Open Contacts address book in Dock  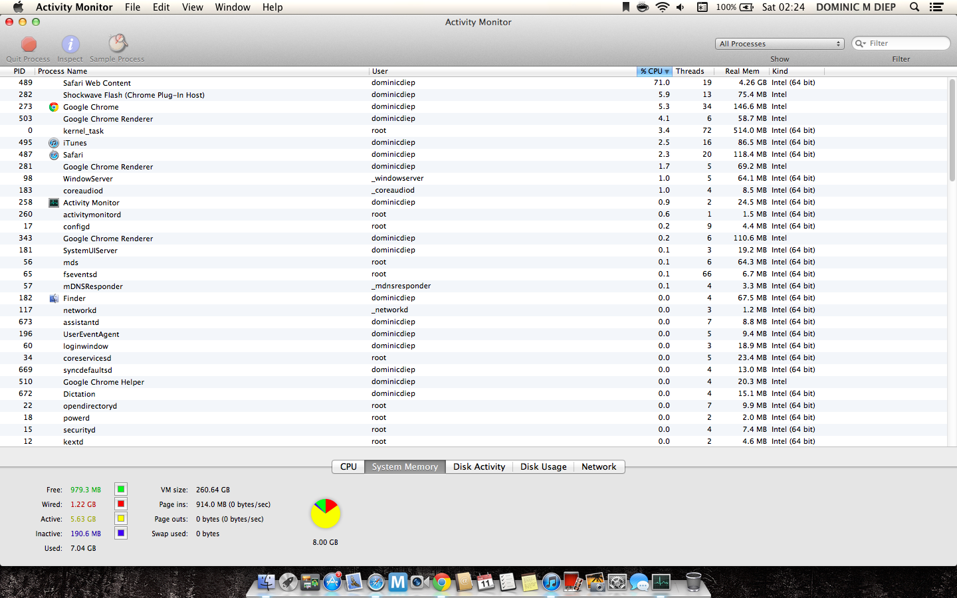click(464, 582)
